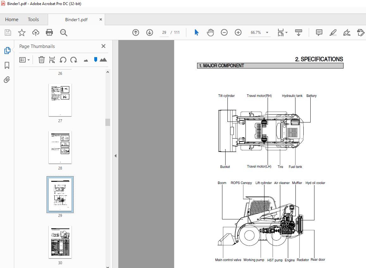Image resolution: width=366 pixels, height=268 pixels.
Task: Add the document to starred favorites
Action: pos(22,33)
